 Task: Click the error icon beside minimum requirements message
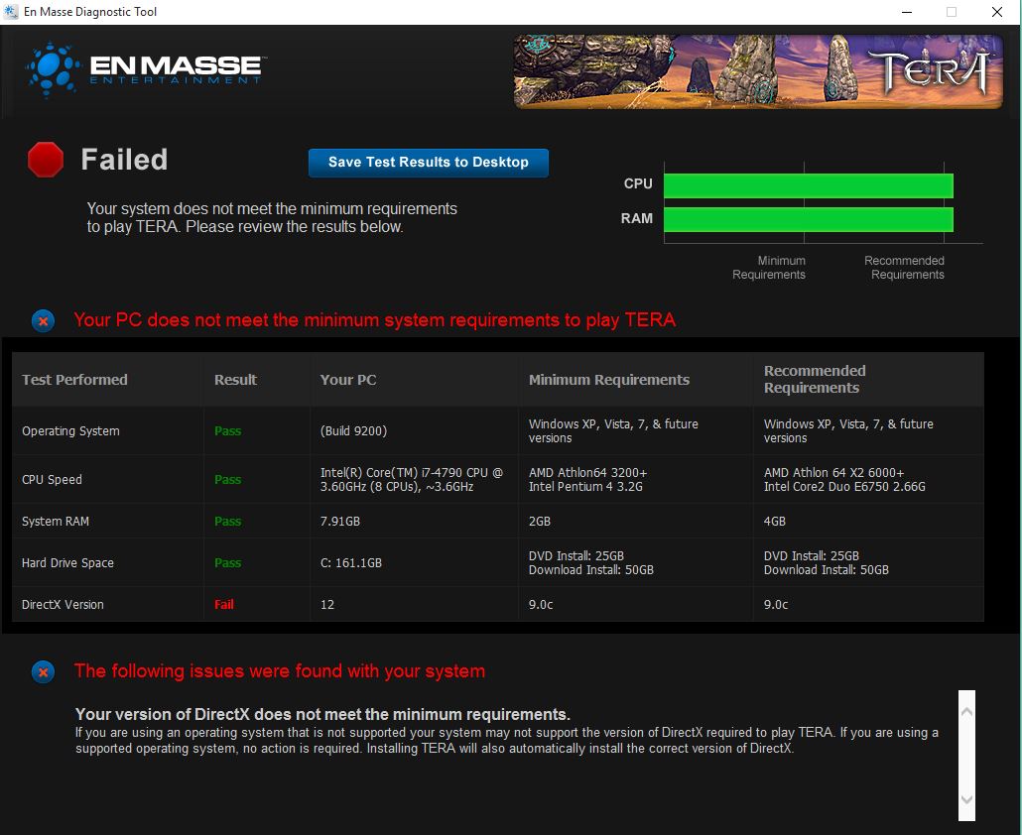43,320
